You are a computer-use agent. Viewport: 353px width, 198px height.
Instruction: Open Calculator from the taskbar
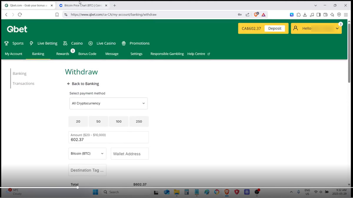coord(187,192)
